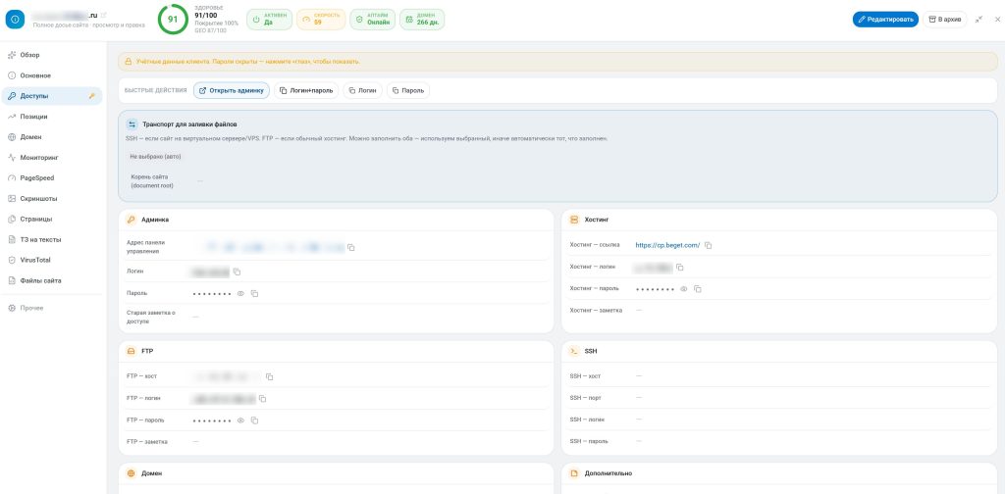
Task: Click the blue info icon top-left
Action: [15, 20]
